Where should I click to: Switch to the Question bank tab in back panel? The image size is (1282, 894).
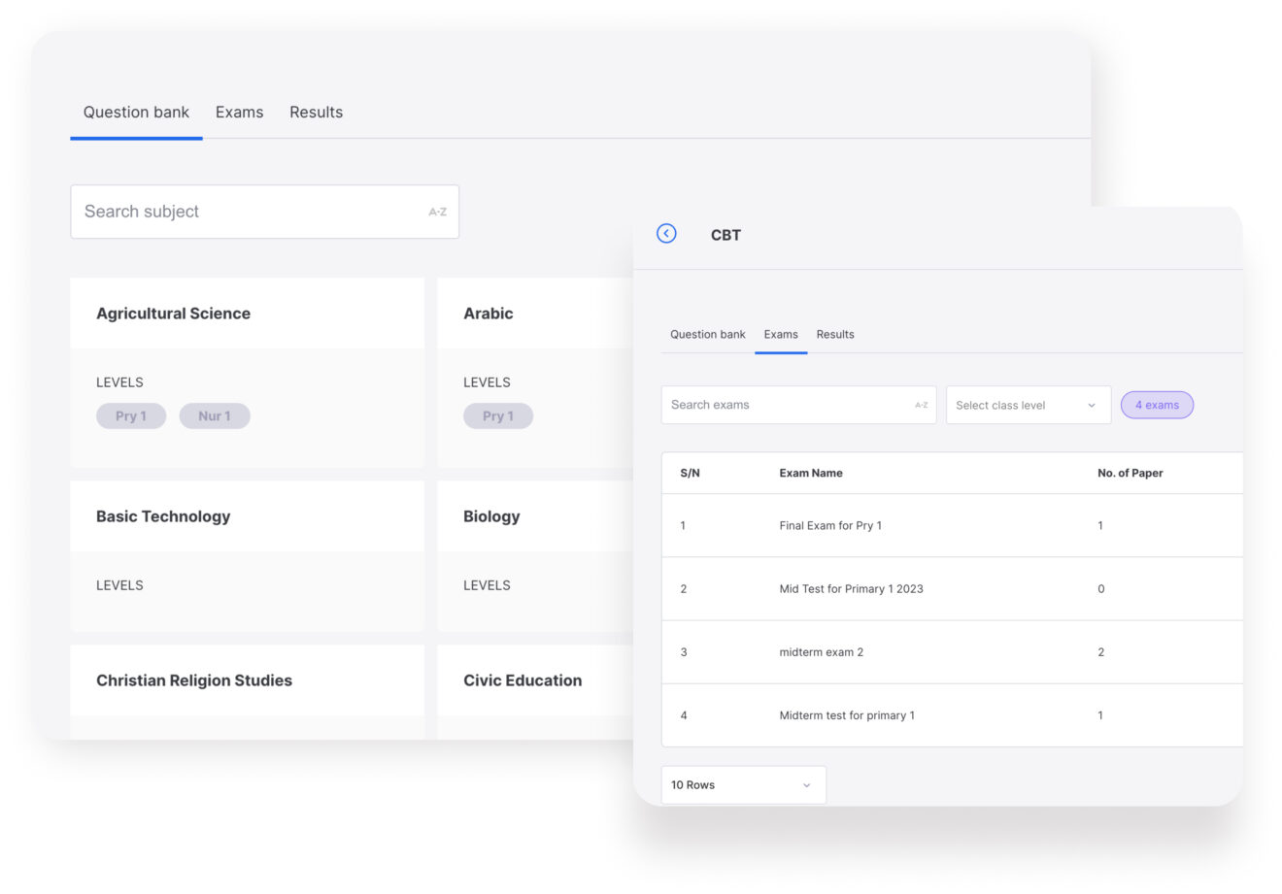click(136, 113)
